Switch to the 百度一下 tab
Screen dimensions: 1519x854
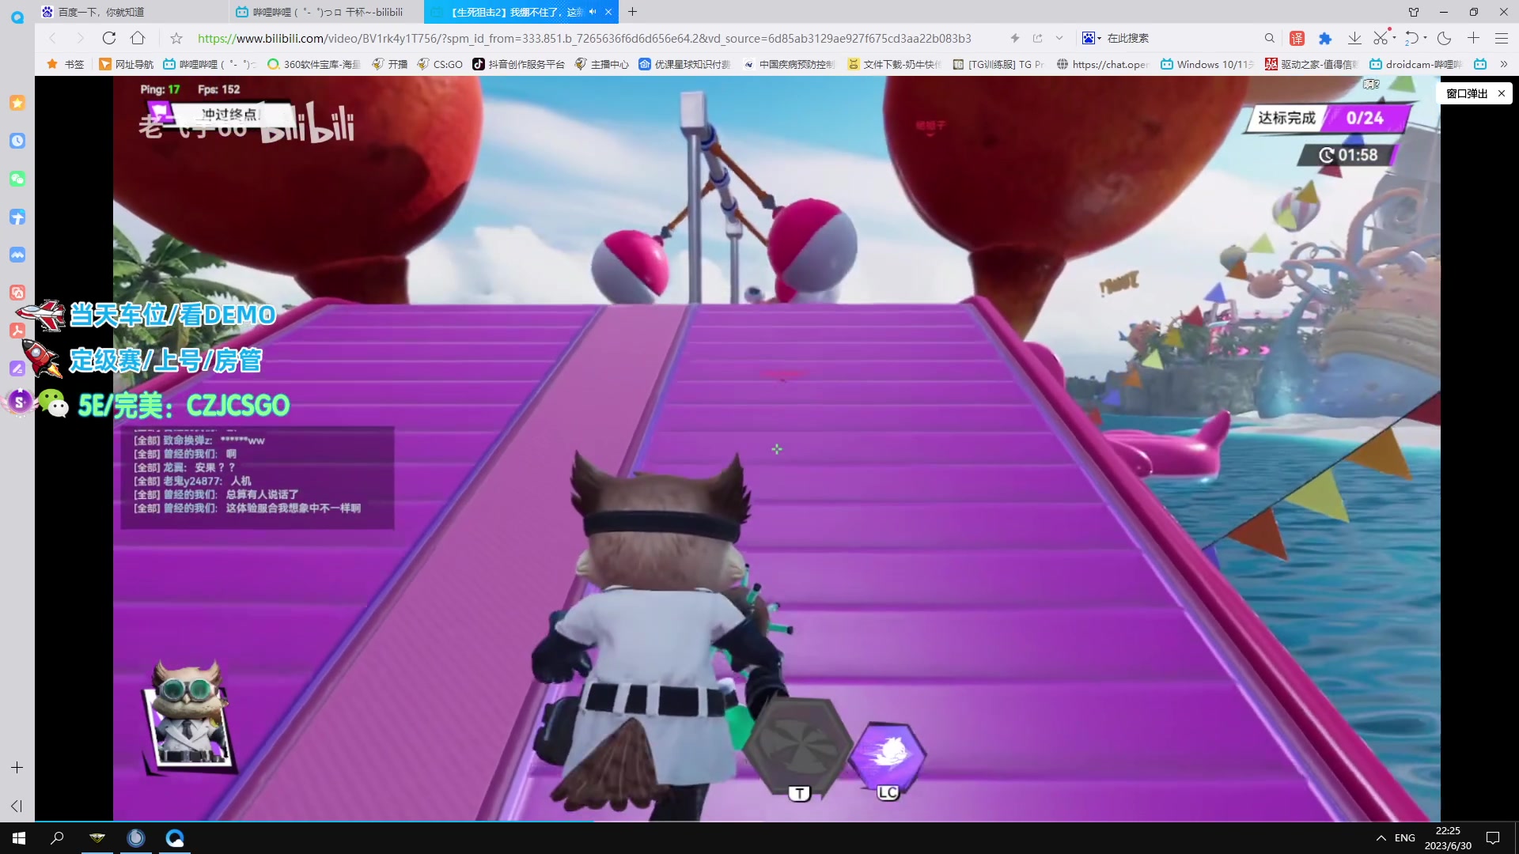pos(101,12)
